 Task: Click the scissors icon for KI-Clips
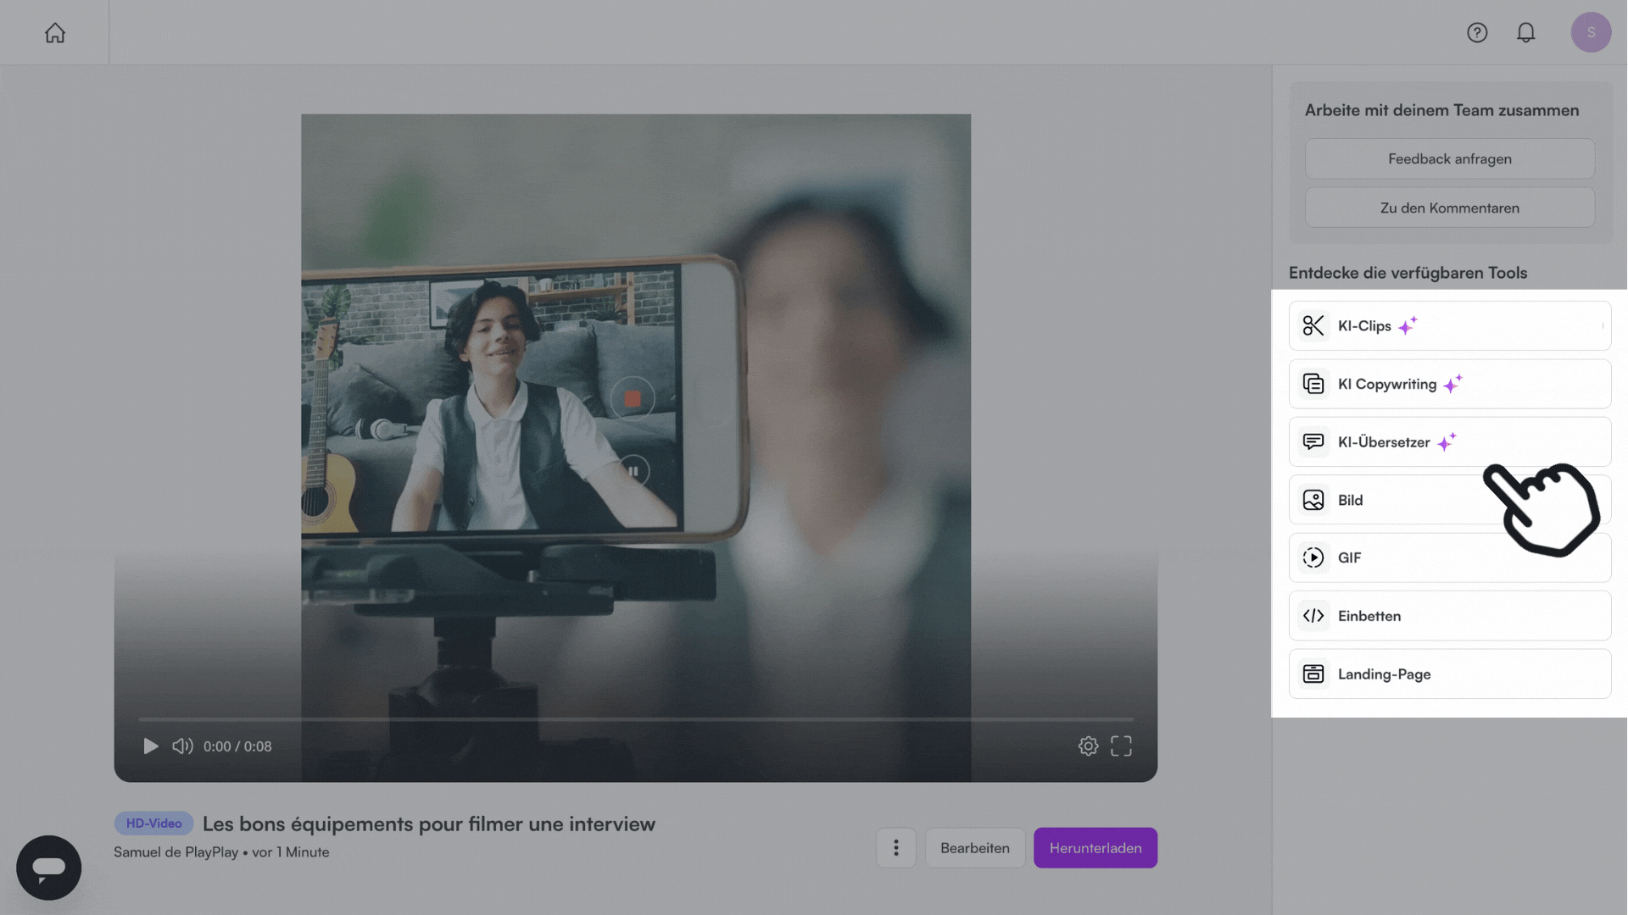coord(1313,326)
